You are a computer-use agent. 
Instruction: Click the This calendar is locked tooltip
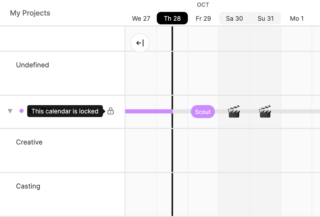click(65, 111)
